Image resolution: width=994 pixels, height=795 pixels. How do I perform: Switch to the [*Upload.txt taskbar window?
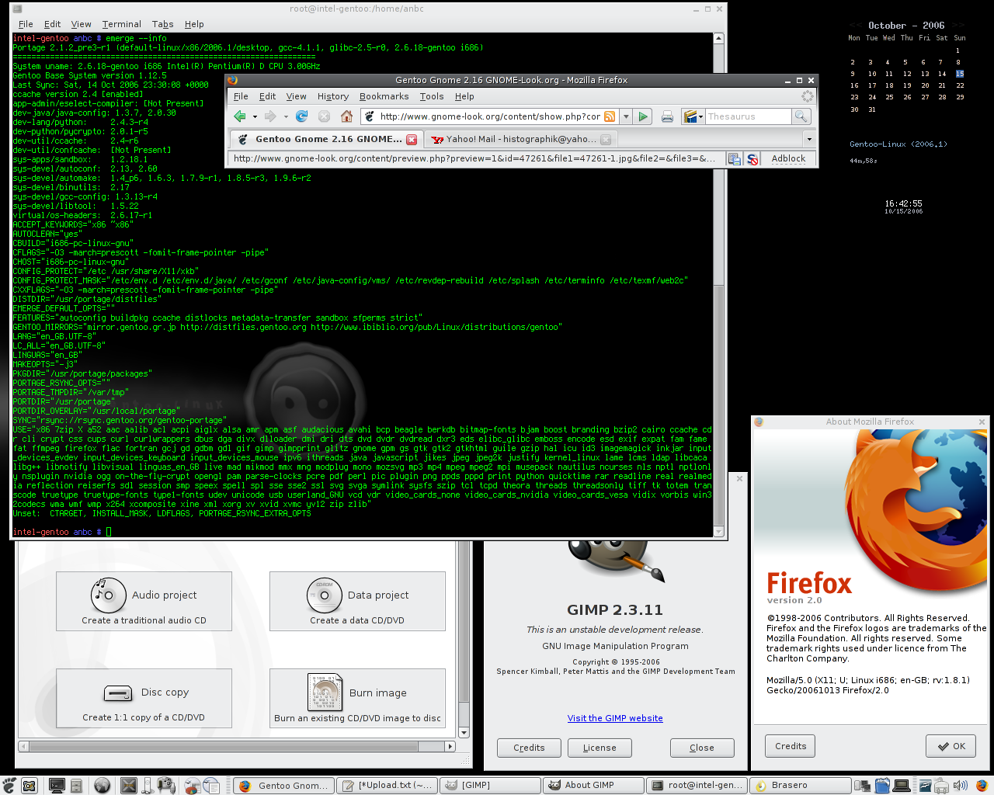pyautogui.click(x=387, y=786)
